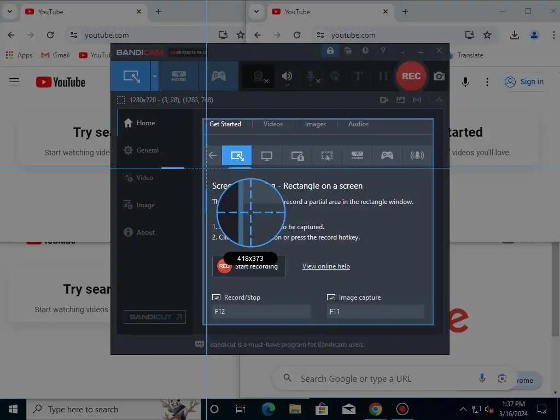The width and height of the screenshot is (560, 420).
Task: Select the HDMI device icon in Get Started
Action: [x=357, y=156]
